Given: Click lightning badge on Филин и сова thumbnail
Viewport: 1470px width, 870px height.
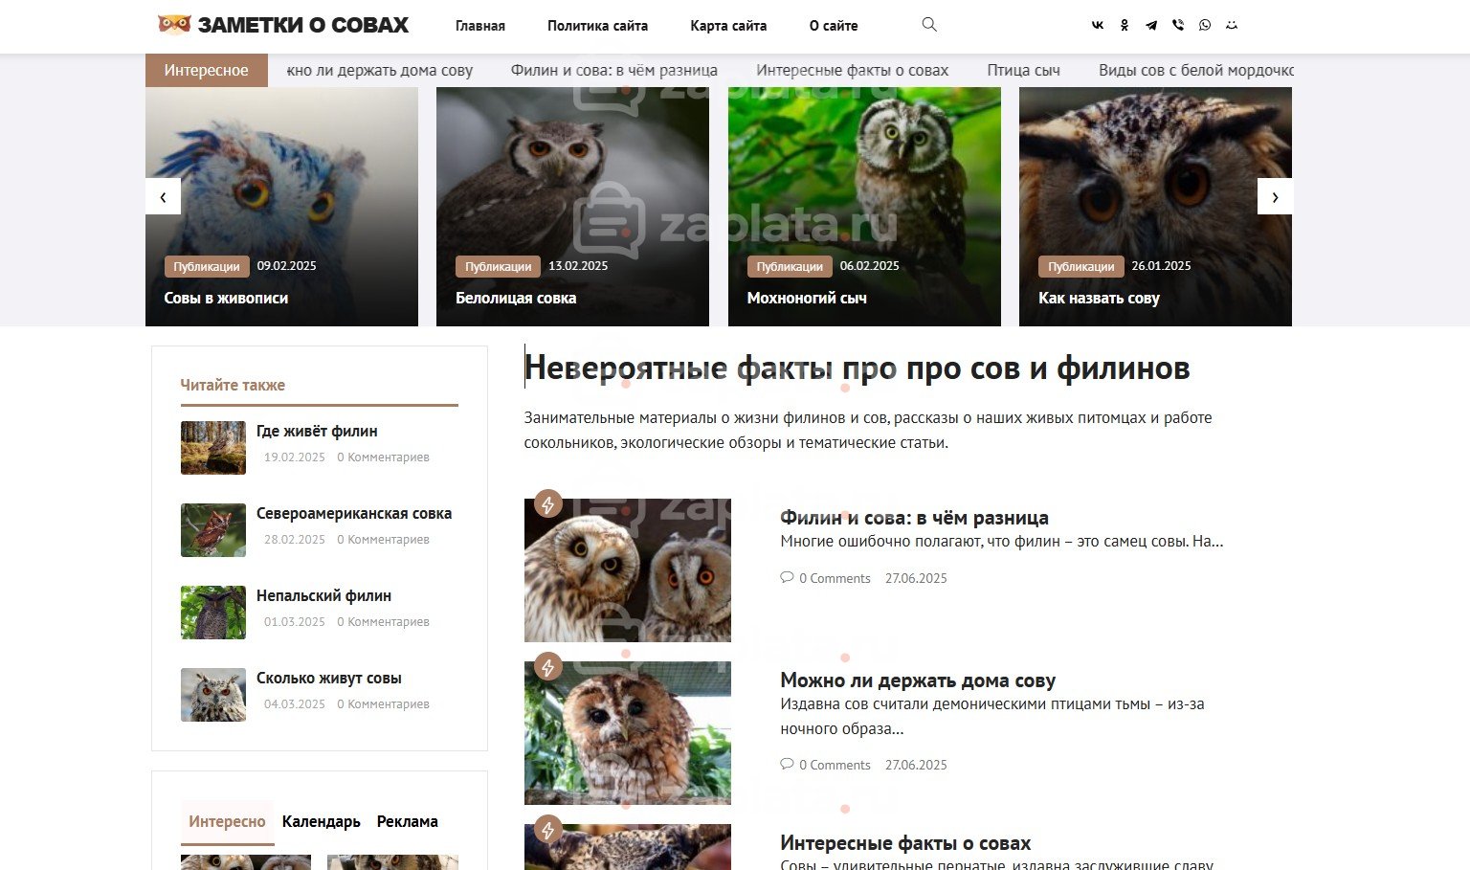Looking at the screenshot, I should click(x=548, y=503).
